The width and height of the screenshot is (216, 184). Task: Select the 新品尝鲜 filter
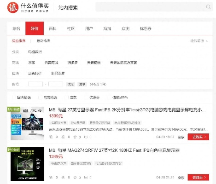[58, 73]
